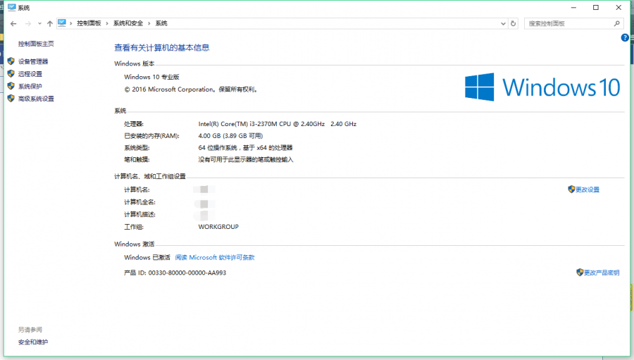This screenshot has height=360, width=634.
Task: Refresh the page with refresh icon
Action: click(x=513, y=23)
